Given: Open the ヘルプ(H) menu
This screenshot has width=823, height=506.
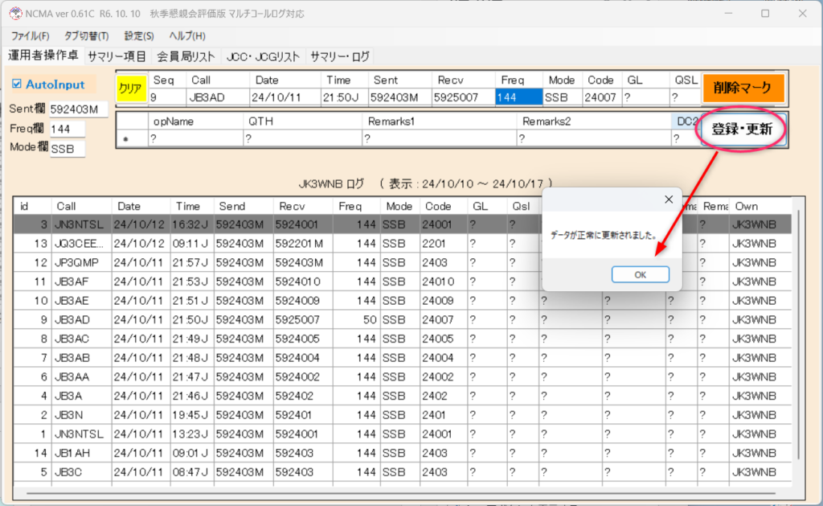Looking at the screenshot, I should tap(186, 36).
